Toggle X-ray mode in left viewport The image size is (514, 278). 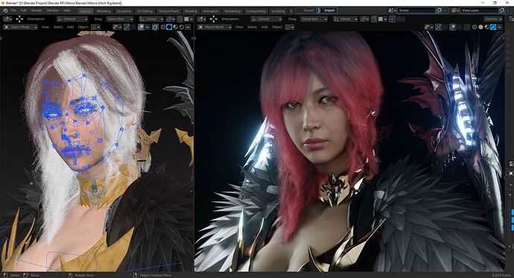155,27
